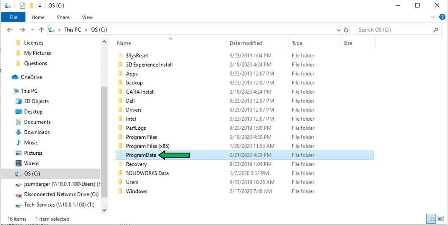Sort by Name column header
This screenshot has height=225, width=448.
124,43
